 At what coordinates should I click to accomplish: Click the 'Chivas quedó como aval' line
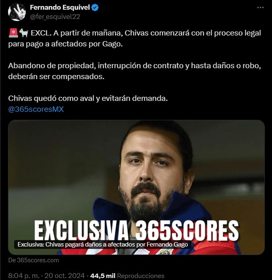[x=88, y=98]
